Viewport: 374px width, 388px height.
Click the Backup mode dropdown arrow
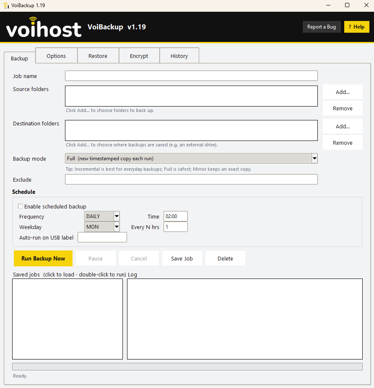click(x=314, y=159)
